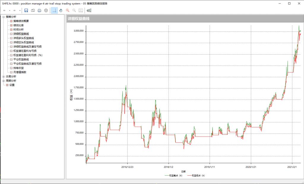The height and width of the screenshot is (184, 304).
Task: Open the 策略绩效概要 report
Action: pos(21,21)
